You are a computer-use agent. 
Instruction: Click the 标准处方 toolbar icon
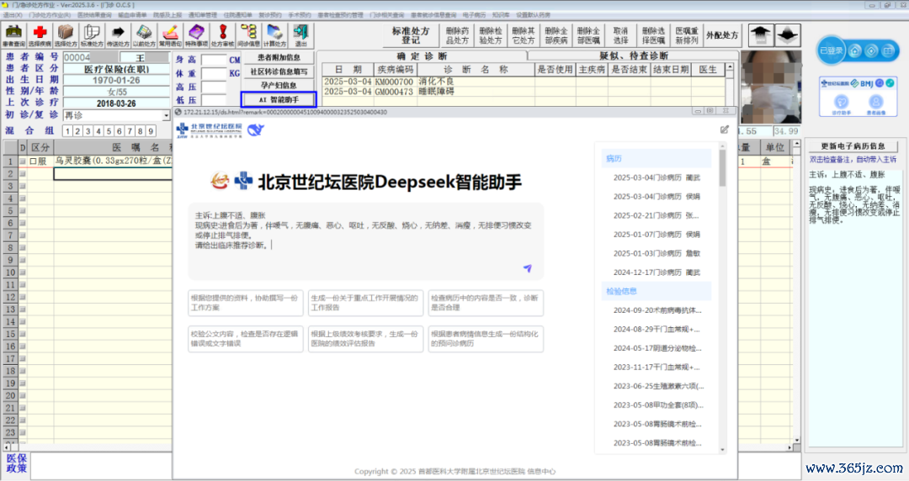[92, 35]
